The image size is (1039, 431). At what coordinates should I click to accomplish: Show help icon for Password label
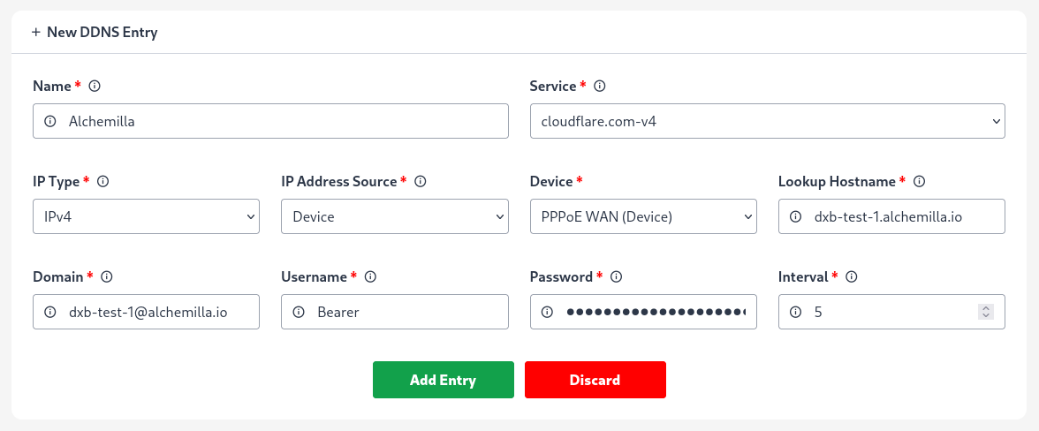click(617, 276)
